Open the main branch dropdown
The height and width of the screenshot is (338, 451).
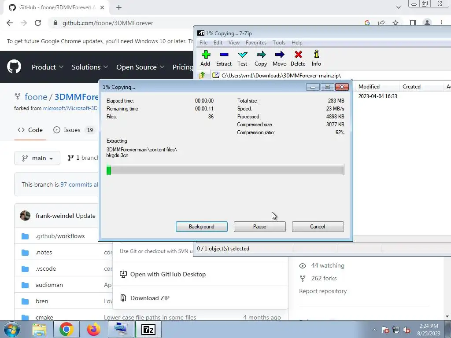point(37,158)
